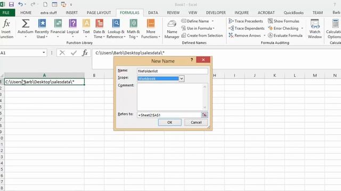Click OK in the New Name dialog
The height and width of the screenshot is (191, 341).
pyautogui.click(x=170, y=123)
